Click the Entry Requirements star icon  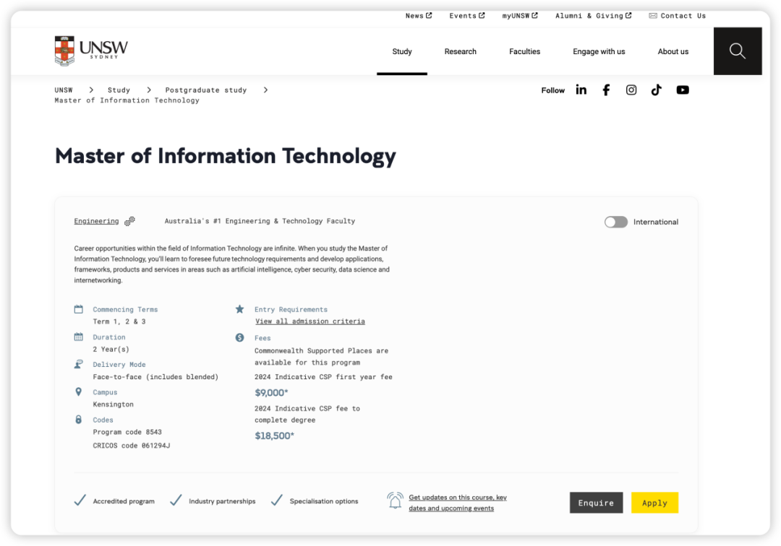239,309
